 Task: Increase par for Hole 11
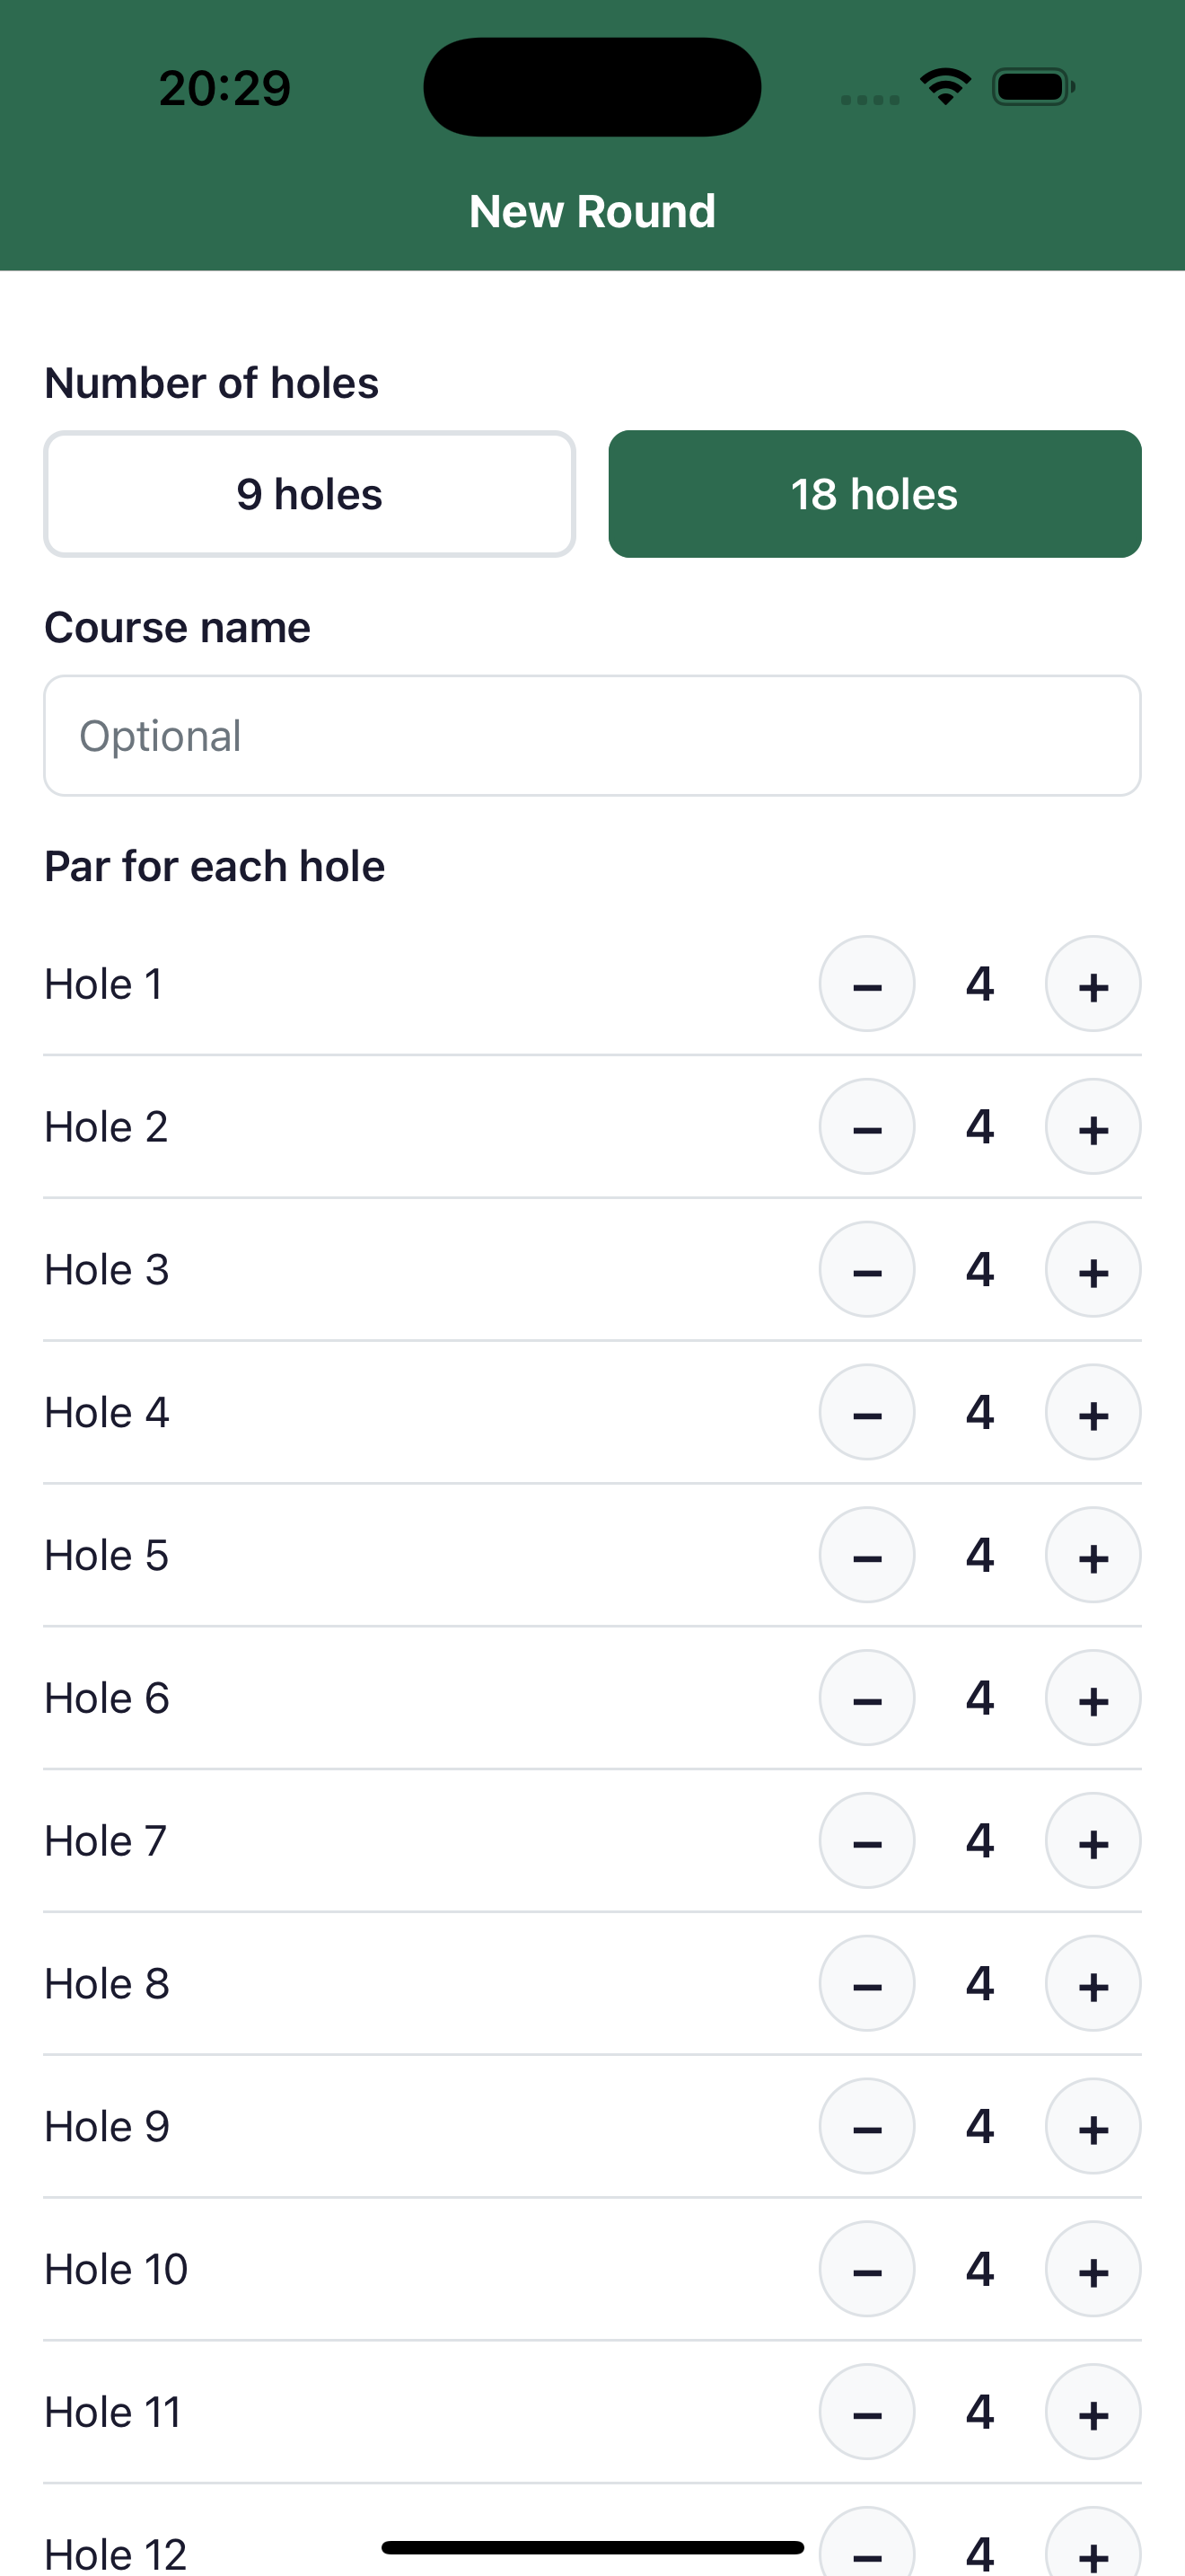1092,2412
